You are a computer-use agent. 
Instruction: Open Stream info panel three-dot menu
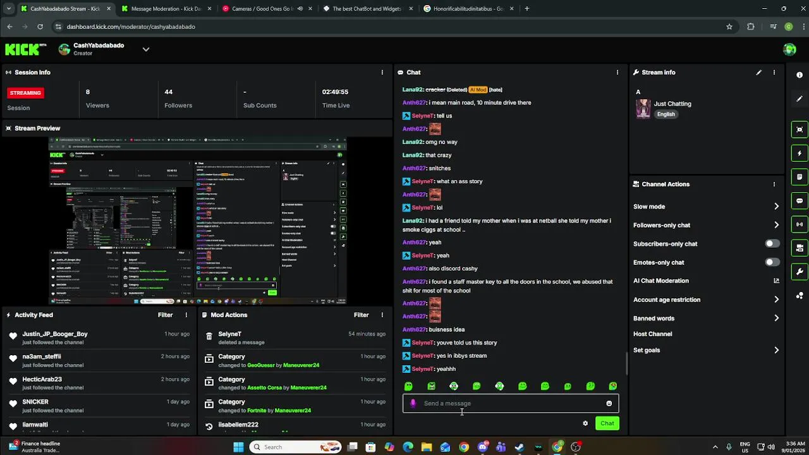774,73
